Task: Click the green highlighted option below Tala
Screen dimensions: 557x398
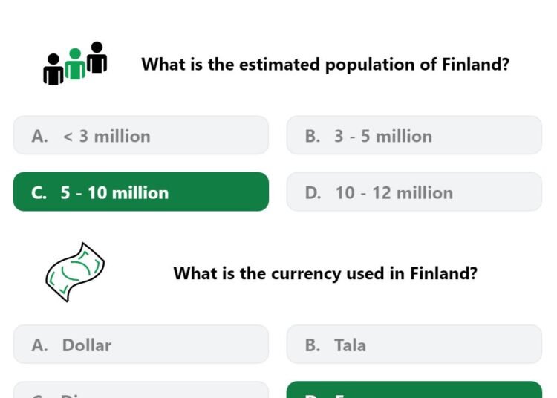Action: [414, 390]
